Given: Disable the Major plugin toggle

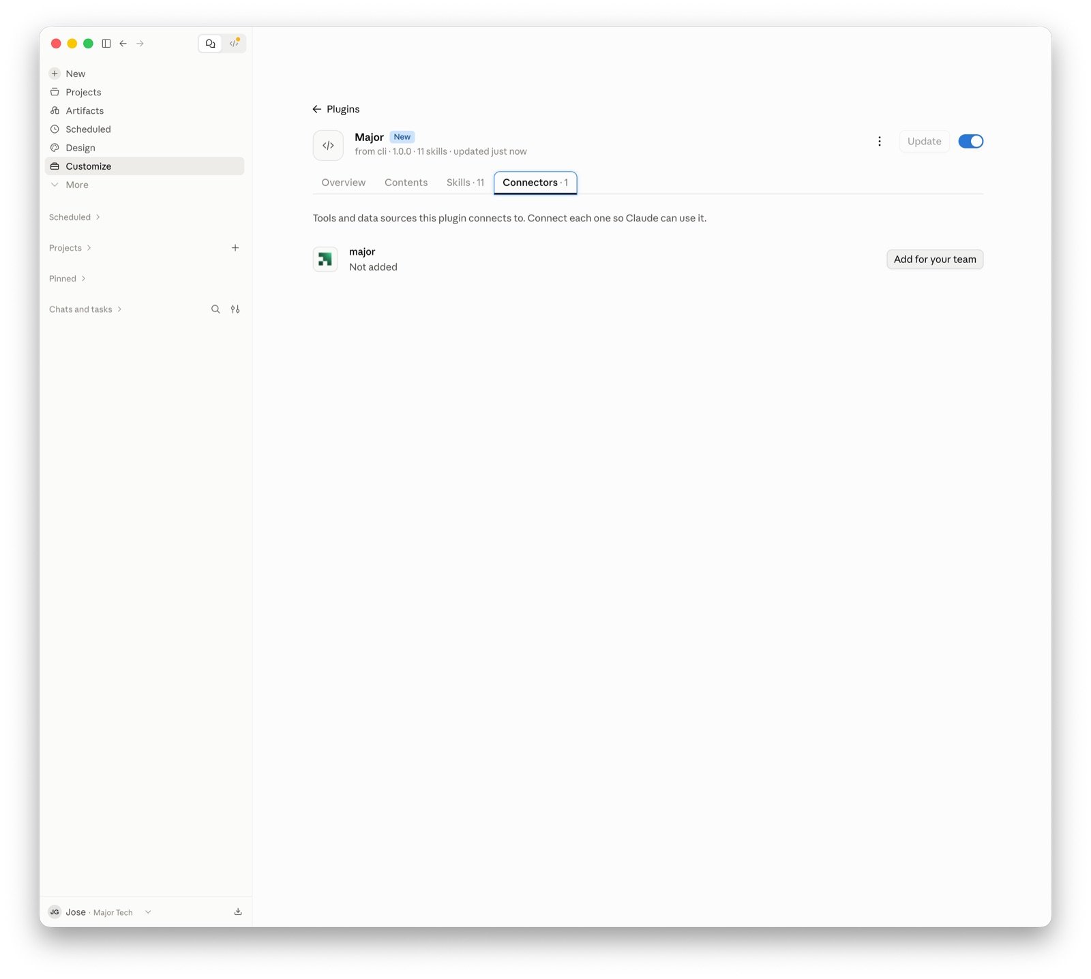Looking at the screenshot, I should click(970, 142).
